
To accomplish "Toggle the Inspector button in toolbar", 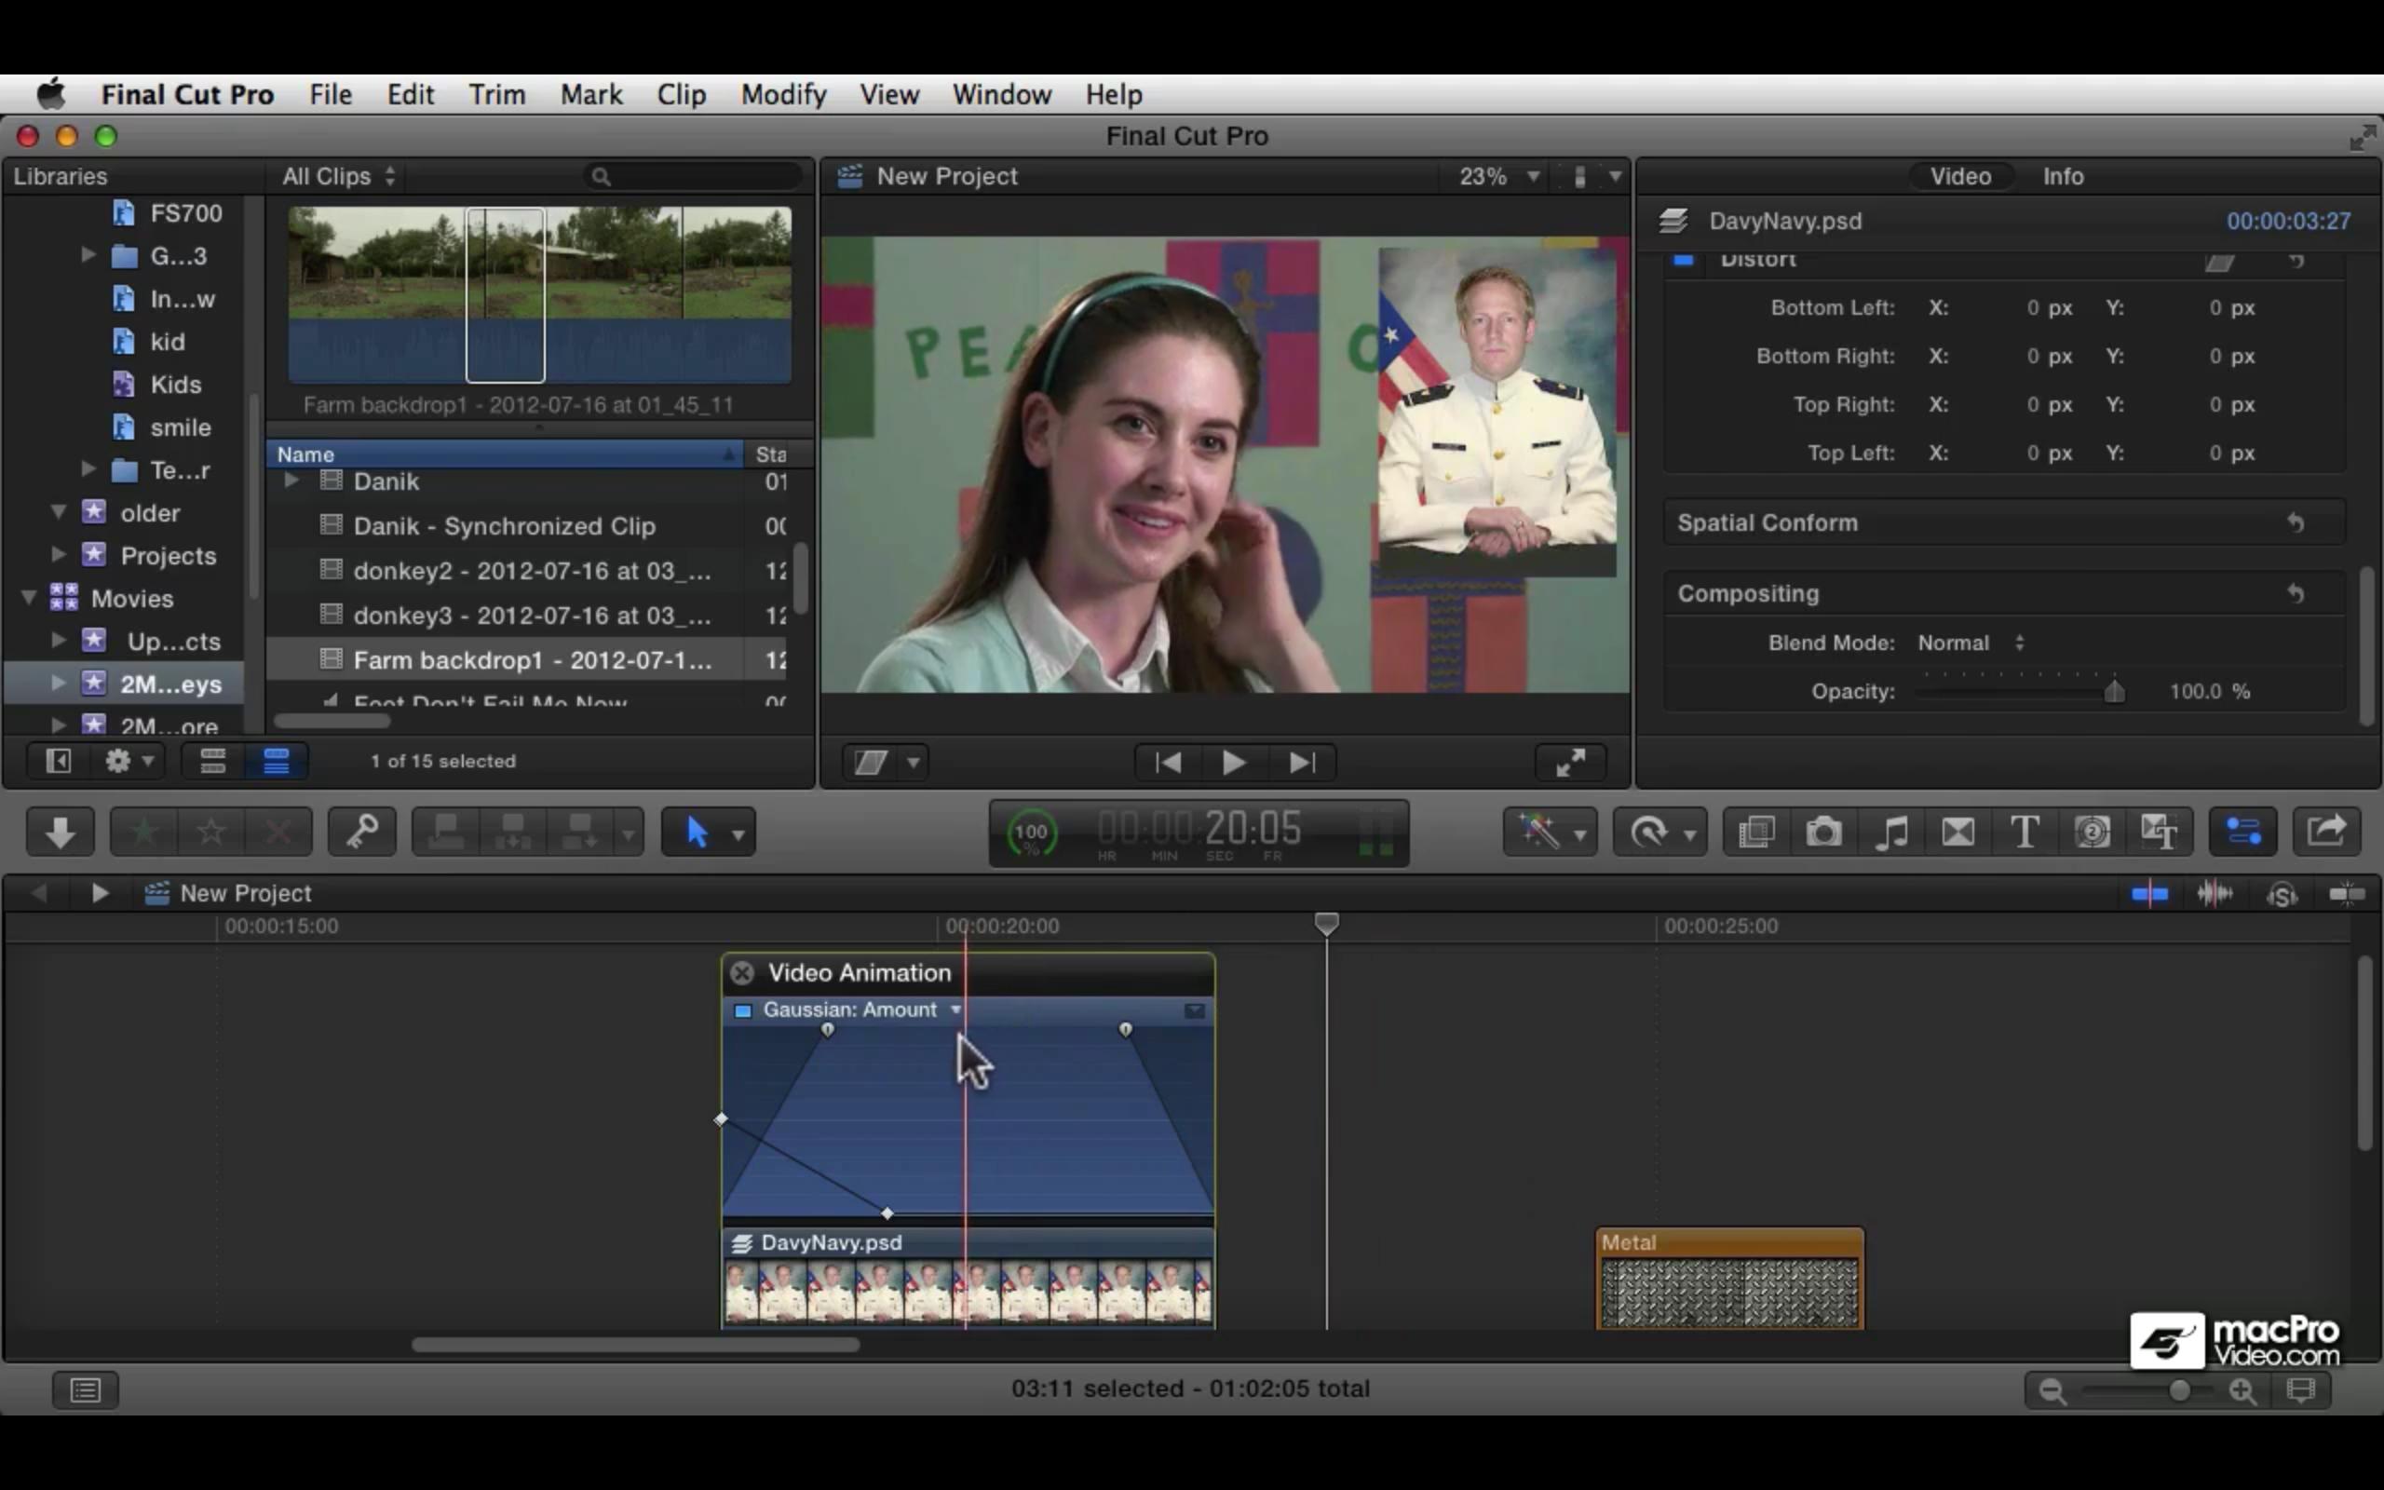I will [2243, 833].
